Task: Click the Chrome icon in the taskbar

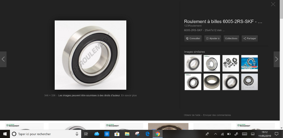Action: point(157,134)
